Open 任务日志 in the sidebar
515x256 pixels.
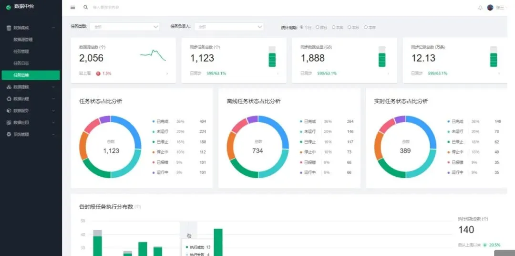[x=21, y=63]
